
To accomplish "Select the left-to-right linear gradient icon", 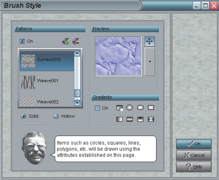I will point(119,119).
